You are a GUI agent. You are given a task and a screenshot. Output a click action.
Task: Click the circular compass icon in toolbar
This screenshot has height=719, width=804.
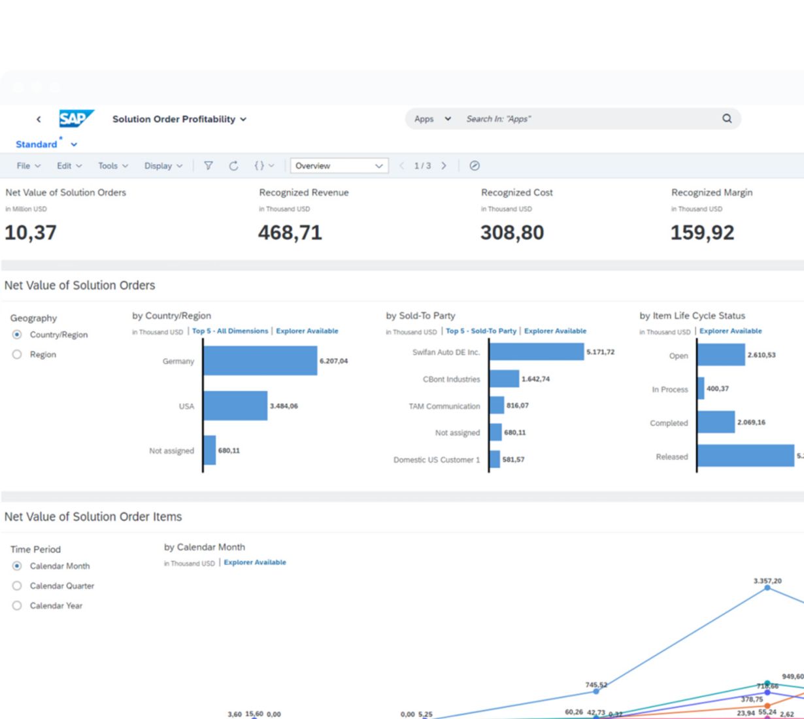click(x=475, y=166)
